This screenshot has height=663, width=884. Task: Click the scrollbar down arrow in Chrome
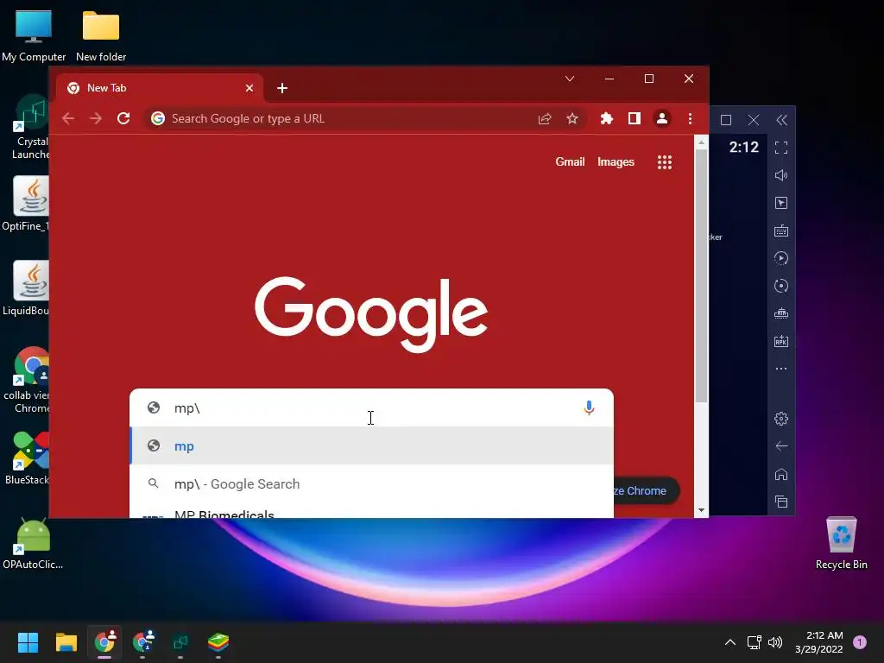[701, 510]
